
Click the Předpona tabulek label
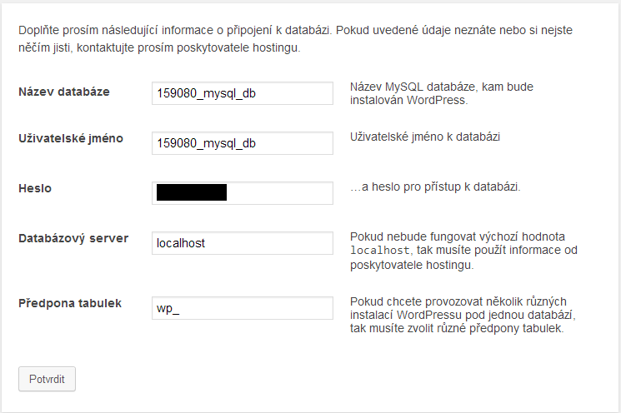point(70,303)
